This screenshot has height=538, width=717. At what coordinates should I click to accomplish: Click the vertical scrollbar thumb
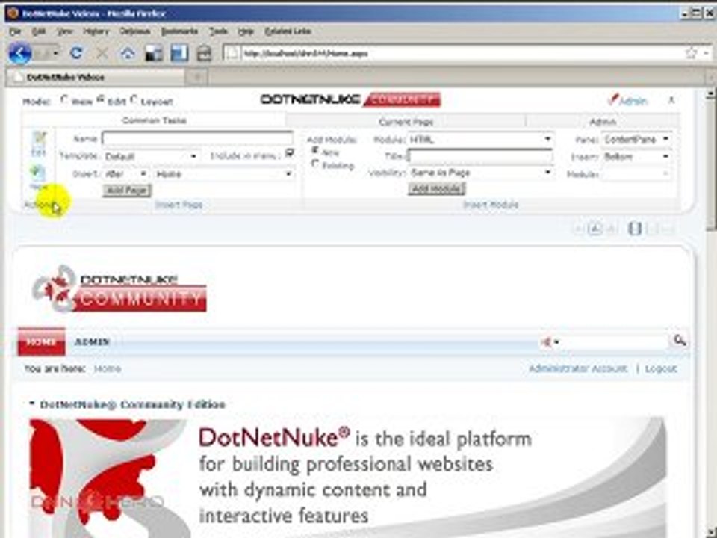710,164
